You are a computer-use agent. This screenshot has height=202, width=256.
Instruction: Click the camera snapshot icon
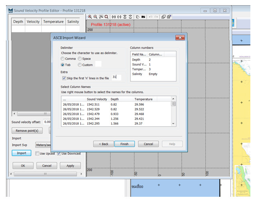click(x=143, y=17)
